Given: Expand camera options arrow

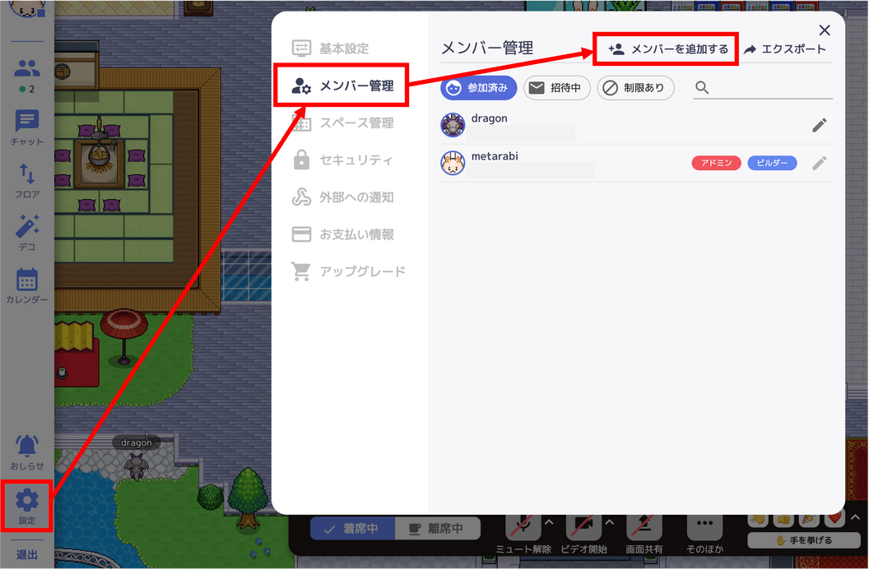Looking at the screenshot, I should point(609,522).
